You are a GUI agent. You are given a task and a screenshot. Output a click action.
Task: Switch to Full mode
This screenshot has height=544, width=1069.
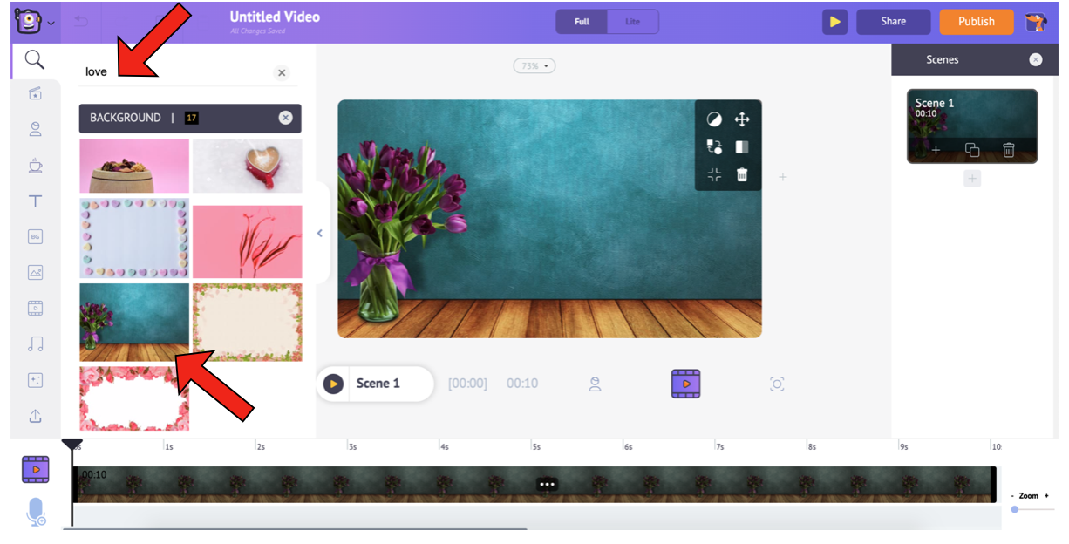click(582, 22)
